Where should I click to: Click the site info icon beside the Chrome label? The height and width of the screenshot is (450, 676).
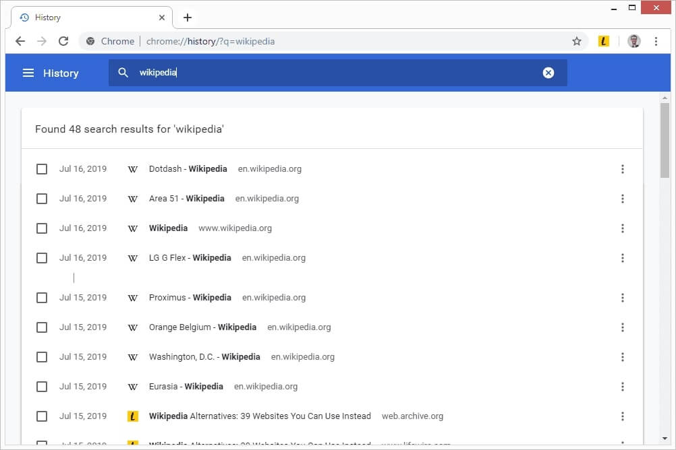pyautogui.click(x=90, y=41)
